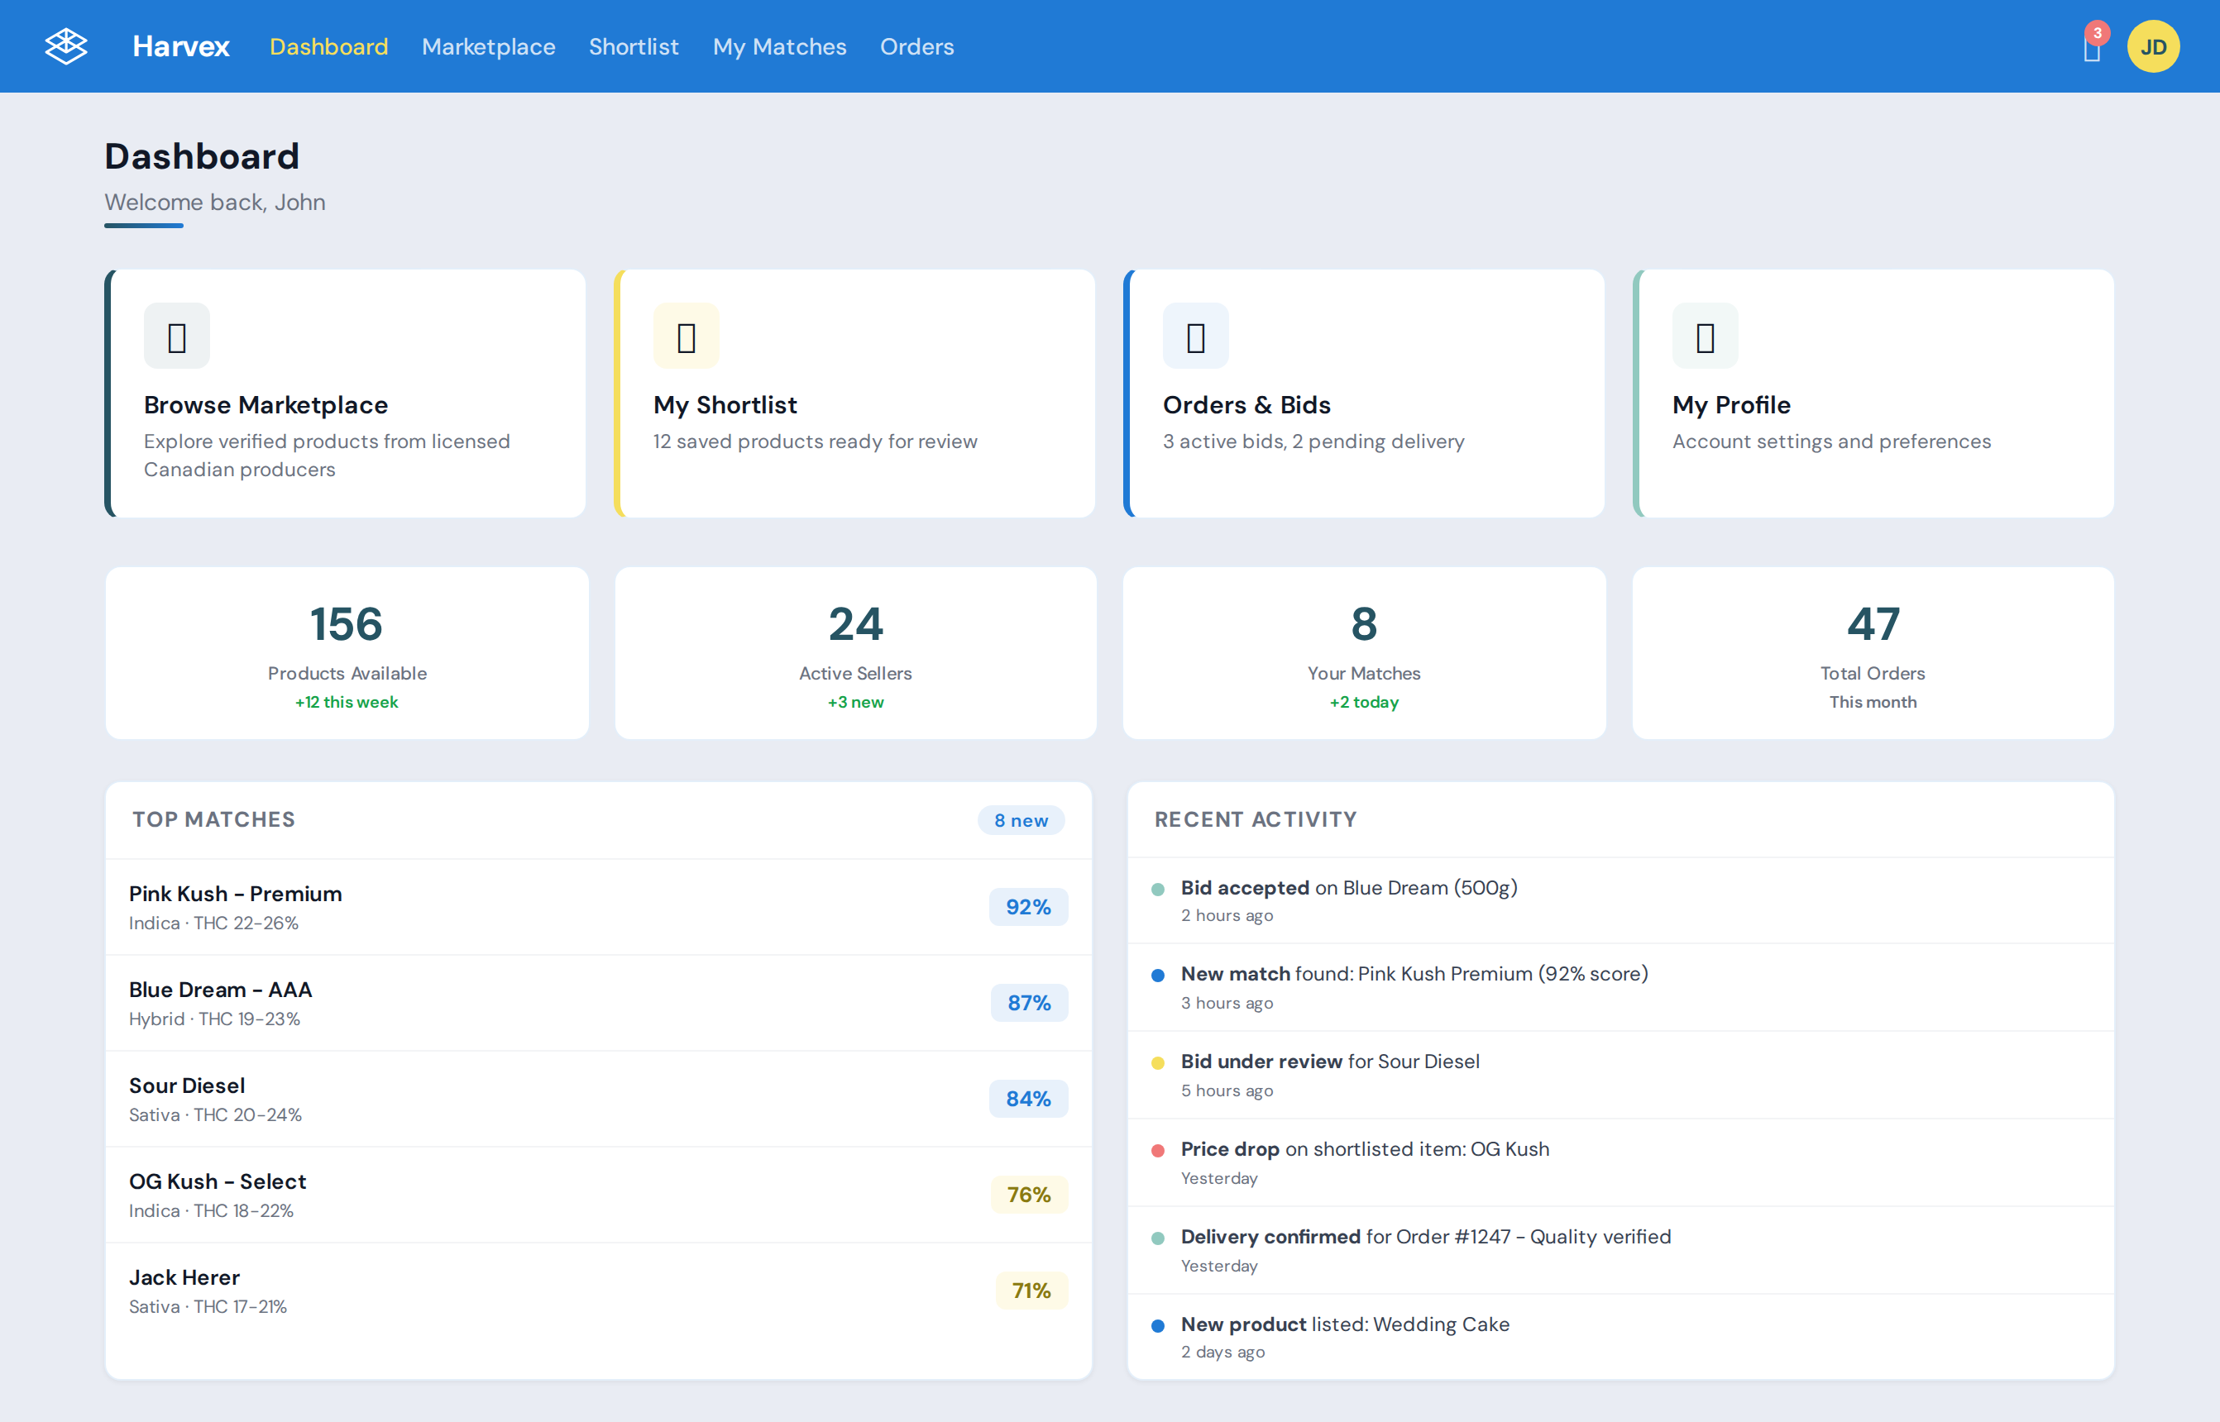Screen dimensions: 2220x1422
Task: Click the 92% match score badge
Action: click(x=1028, y=907)
